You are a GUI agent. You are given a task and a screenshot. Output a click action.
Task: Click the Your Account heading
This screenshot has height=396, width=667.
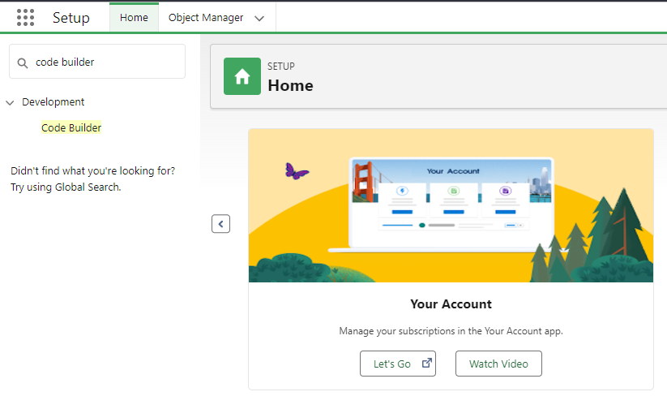[x=451, y=304]
